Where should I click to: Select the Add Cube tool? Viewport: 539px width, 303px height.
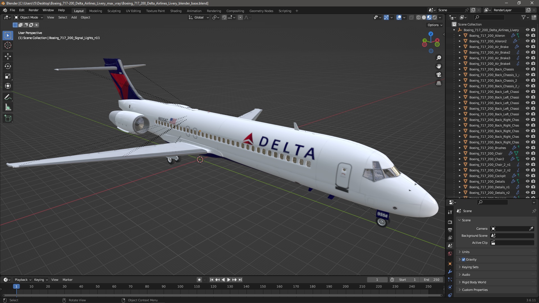8,118
